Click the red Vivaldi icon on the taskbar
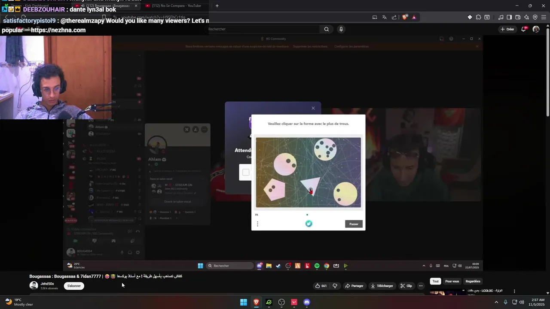550x309 pixels. tap(294, 302)
